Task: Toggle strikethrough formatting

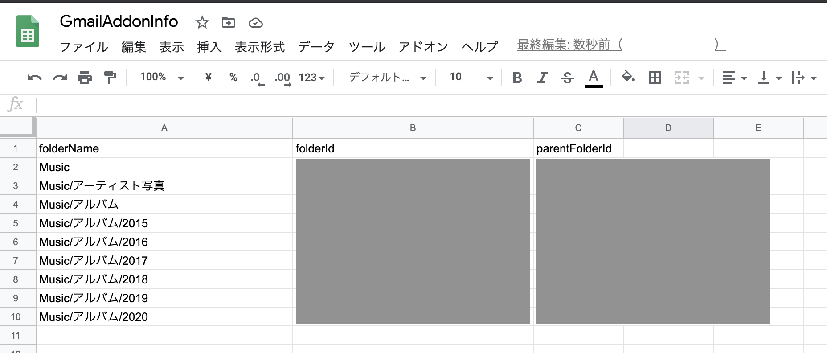Action: (567, 78)
